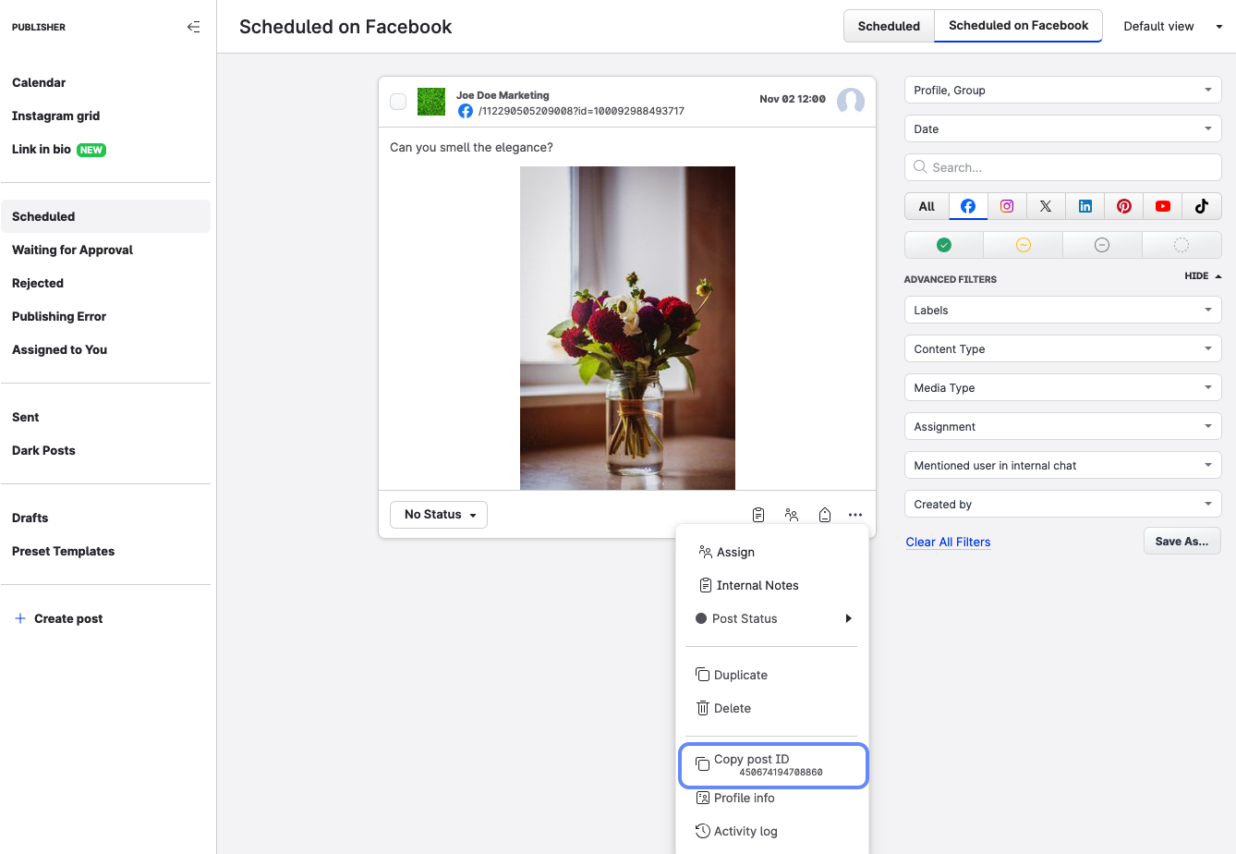Filter posts by Pinterest network icon
The width and height of the screenshot is (1236, 854).
click(1123, 206)
